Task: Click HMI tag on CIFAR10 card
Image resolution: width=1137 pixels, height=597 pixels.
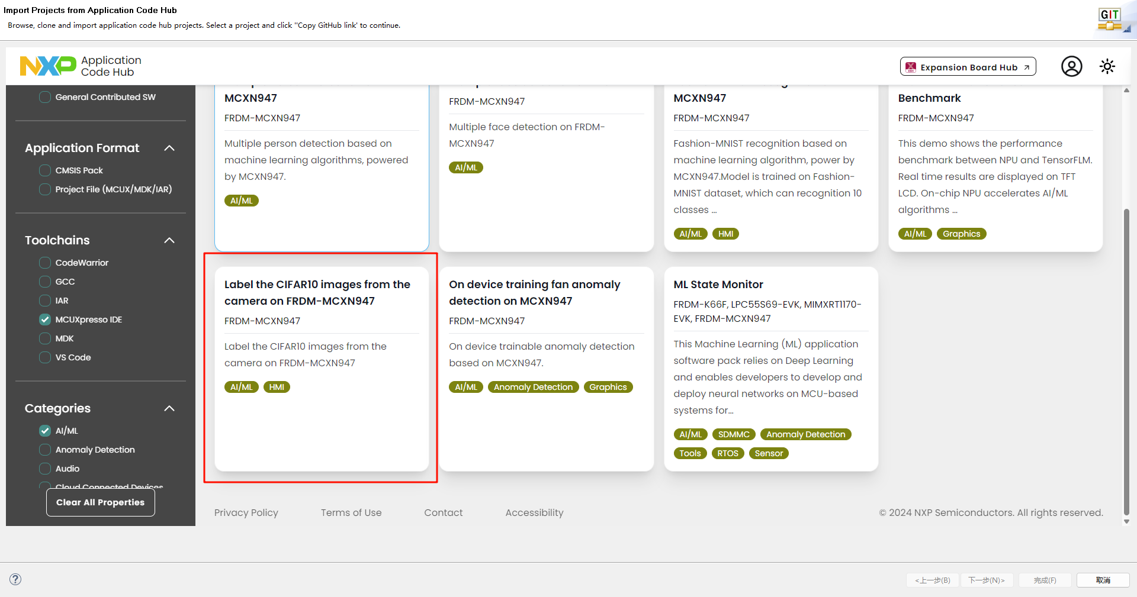Action: coord(277,387)
